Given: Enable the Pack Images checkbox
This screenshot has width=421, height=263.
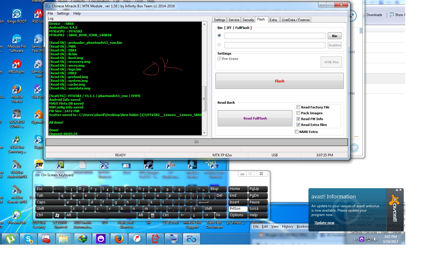Looking at the screenshot, I should [299, 113].
